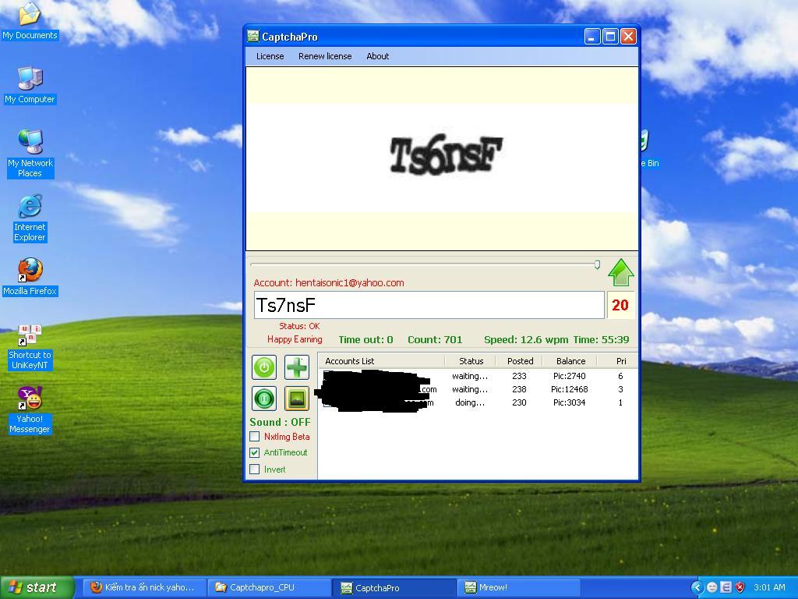Viewport: 798px width, 599px height.
Task: Sort by the Status column header
Action: click(471, 361)
